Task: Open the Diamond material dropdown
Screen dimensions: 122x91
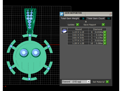Action: [x=88, y=82]
